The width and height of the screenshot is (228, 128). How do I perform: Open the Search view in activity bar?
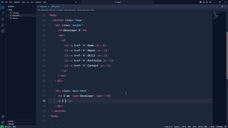(x=3, y=13)
